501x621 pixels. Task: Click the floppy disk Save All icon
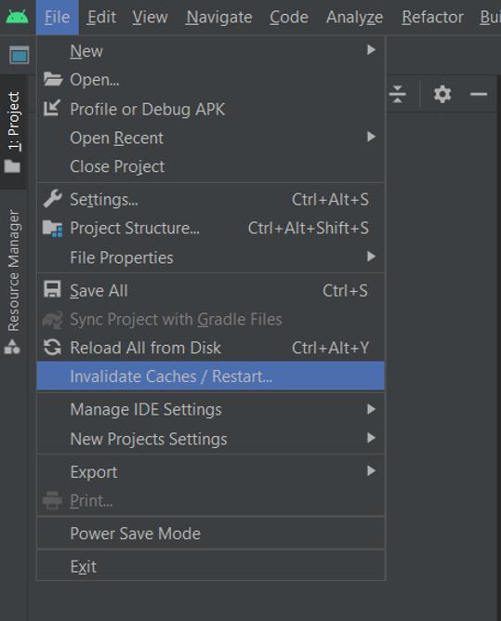tap(52, 290)
